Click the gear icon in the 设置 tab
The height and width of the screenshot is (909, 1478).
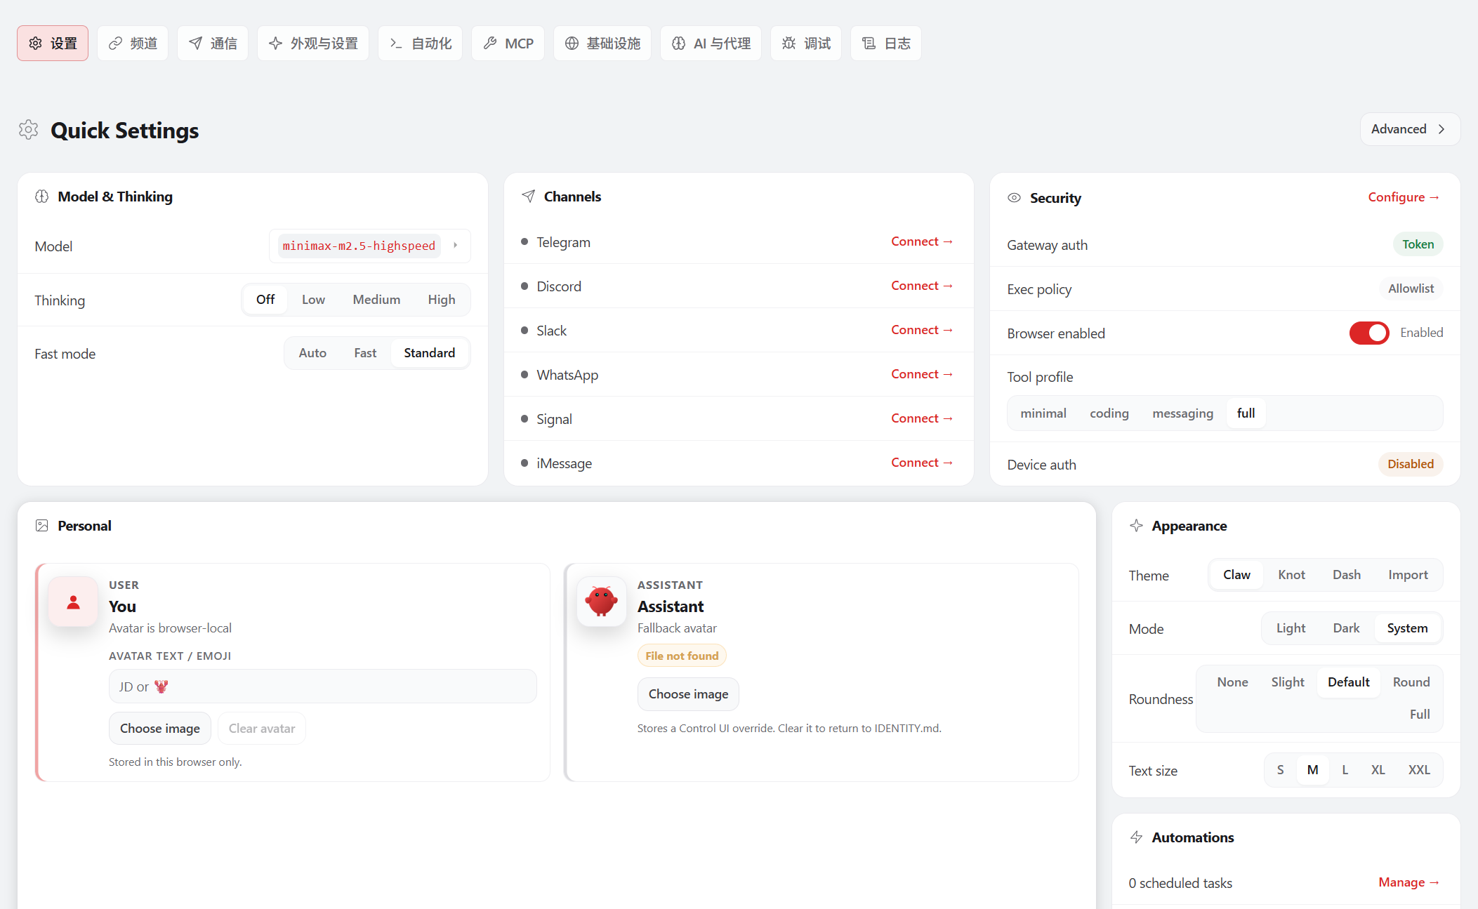[x=35, y=44]
